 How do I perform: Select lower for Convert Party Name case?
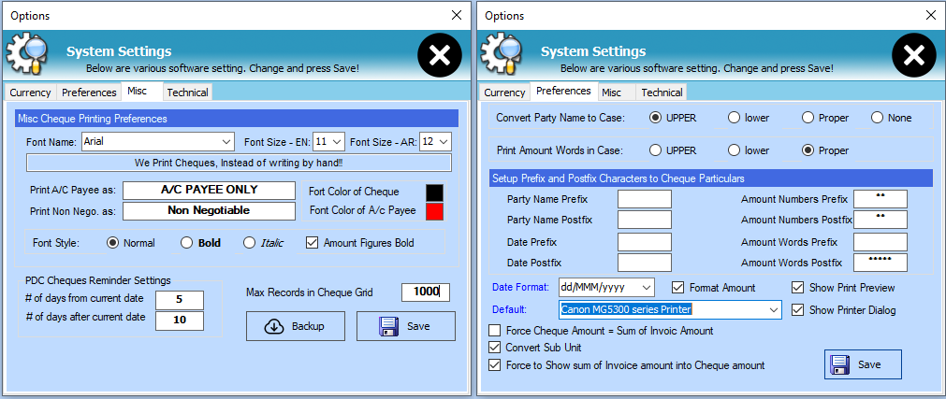tap(734, 118)
